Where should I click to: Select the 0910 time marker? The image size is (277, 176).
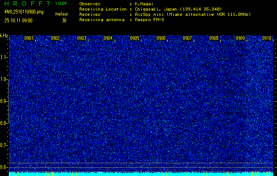click(x=266, y=38)
